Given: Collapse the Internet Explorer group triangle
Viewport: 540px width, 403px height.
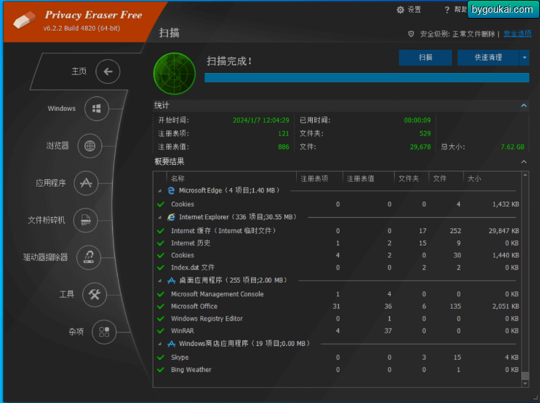Looking at the screenshot, I should pyautogui.click(x=160, y=218).
